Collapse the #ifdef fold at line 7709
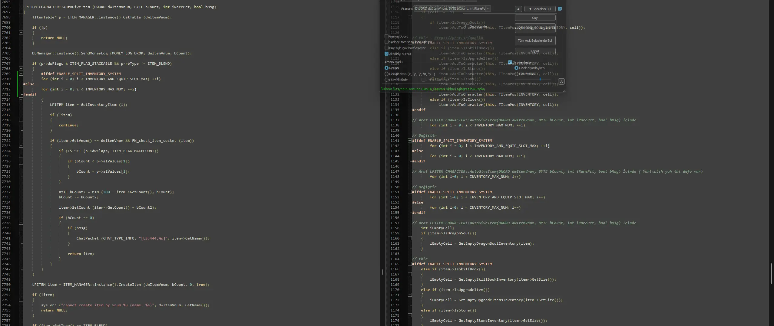This screenshot has height=326, width=774. pos(21,74)
